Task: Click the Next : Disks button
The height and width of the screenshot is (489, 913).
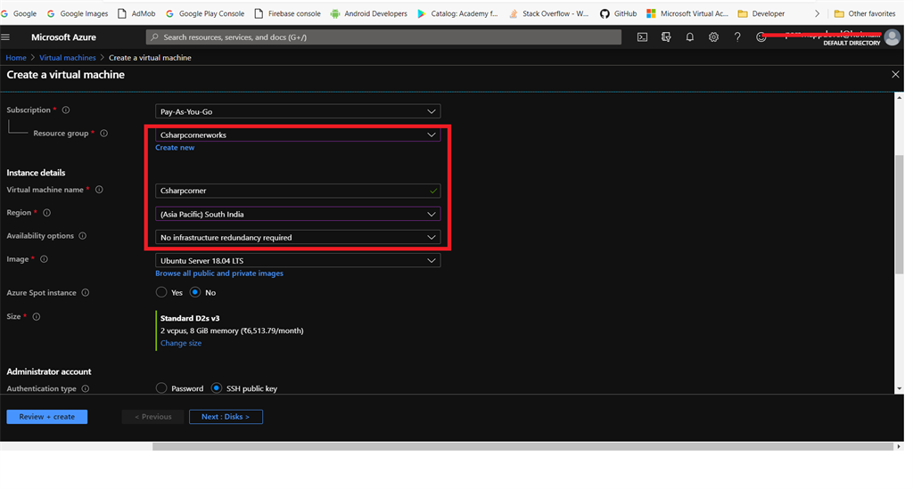Action: 226,417
